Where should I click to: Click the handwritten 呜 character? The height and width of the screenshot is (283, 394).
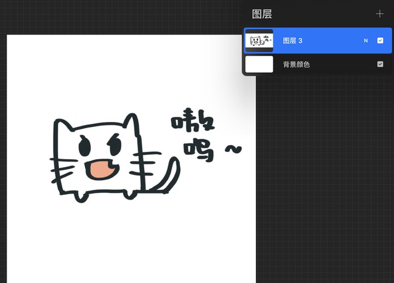[199, 151]
